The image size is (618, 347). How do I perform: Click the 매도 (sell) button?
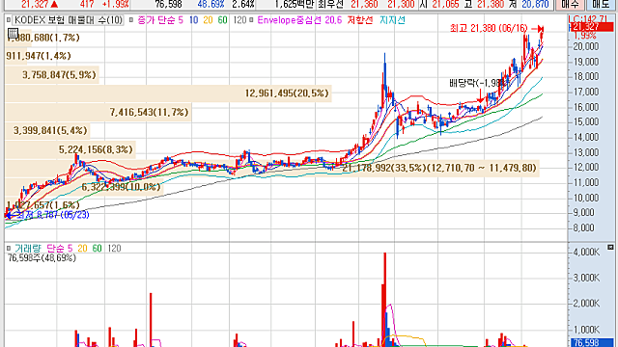tap(601, 4)
